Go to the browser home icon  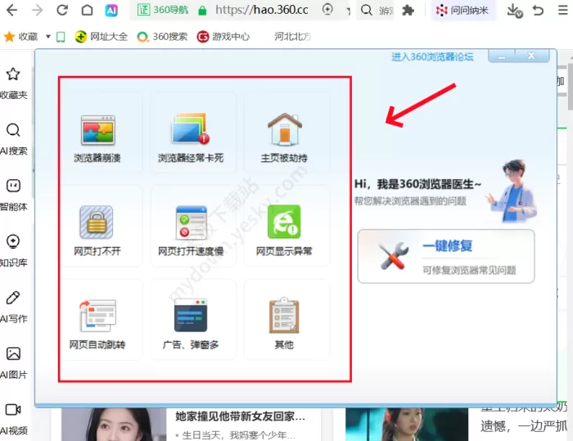tap(87, 10)
